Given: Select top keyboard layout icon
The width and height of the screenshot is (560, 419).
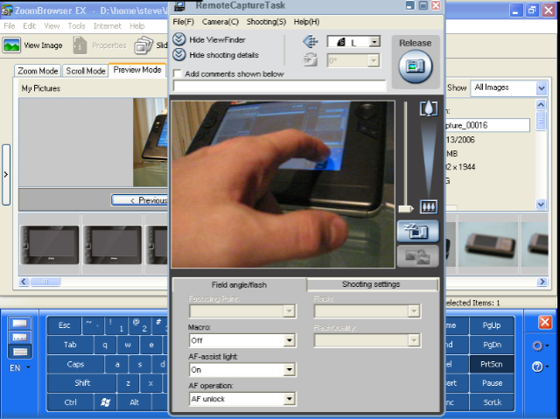Looking at the screenshot, I should [x=20, y=324].
